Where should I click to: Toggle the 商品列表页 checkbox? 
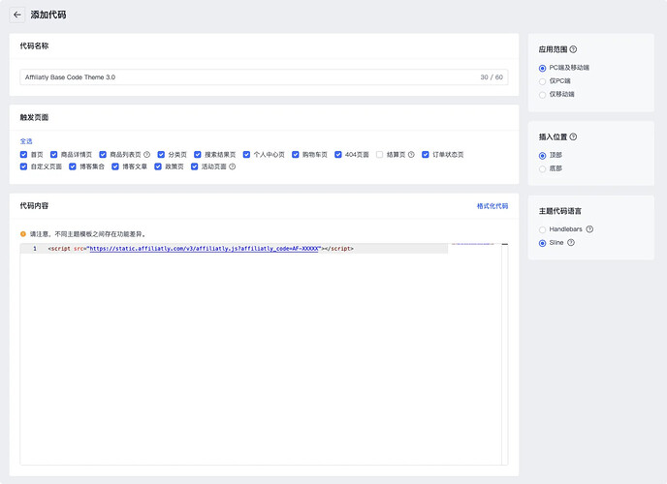pyautogui.click(x=103, y=155)
